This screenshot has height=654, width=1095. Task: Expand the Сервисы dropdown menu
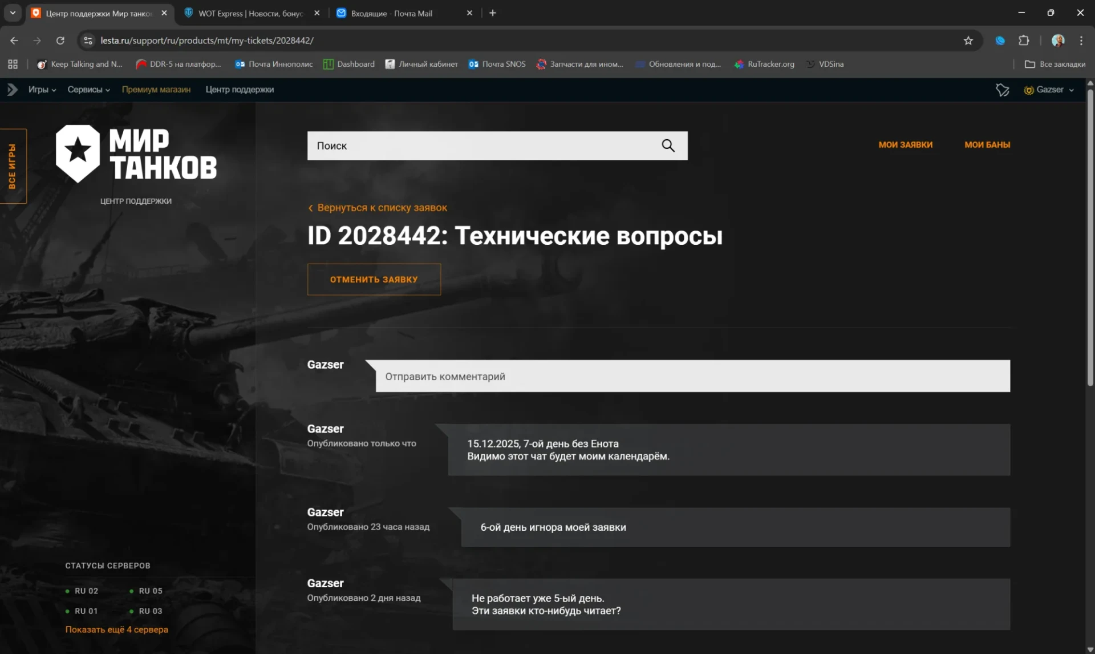click(x=88, y=90)
